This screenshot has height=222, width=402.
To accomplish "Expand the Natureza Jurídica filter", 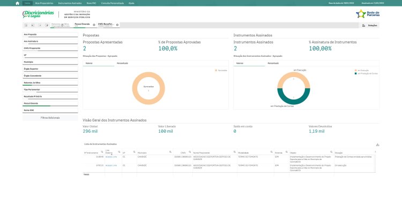I will point(50,83).
